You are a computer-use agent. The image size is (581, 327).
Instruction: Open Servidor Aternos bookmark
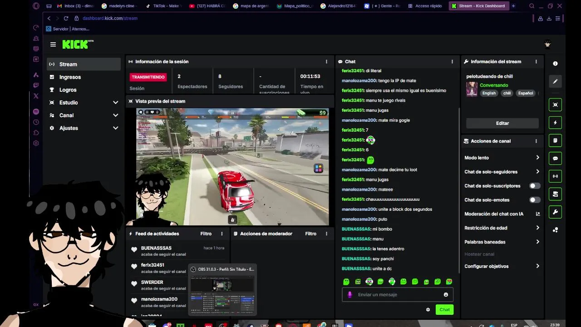pyautogui.click(x=68, y=29)
